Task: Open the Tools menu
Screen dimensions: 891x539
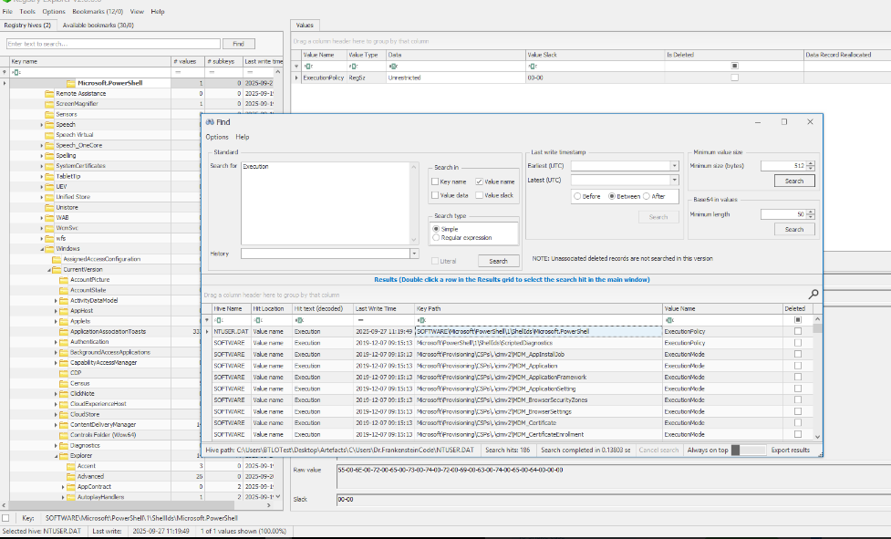Action: click(27, 12)
